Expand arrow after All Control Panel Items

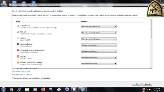43,5
